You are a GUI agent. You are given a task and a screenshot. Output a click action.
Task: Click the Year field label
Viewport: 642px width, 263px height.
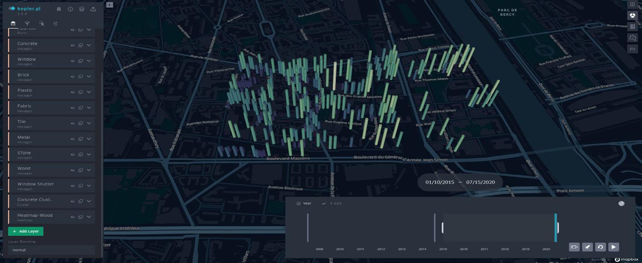[x=307, y=204]
